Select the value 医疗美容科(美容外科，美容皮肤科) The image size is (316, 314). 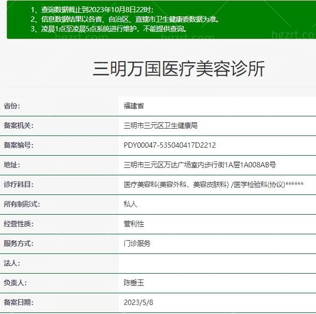pyautogui.click(x=176, y=184)
